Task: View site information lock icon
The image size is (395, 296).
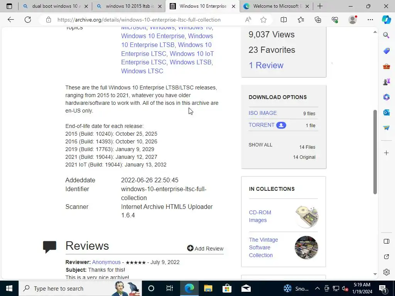Action: (49, 20)
